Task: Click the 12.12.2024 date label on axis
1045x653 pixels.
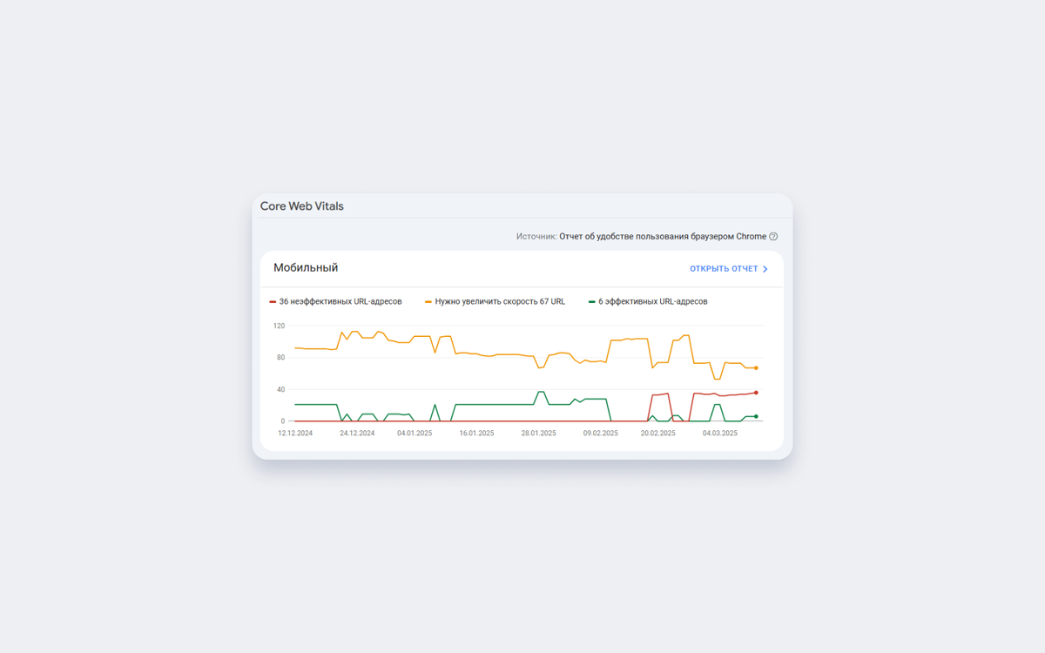Action: [x=295, y=433]
